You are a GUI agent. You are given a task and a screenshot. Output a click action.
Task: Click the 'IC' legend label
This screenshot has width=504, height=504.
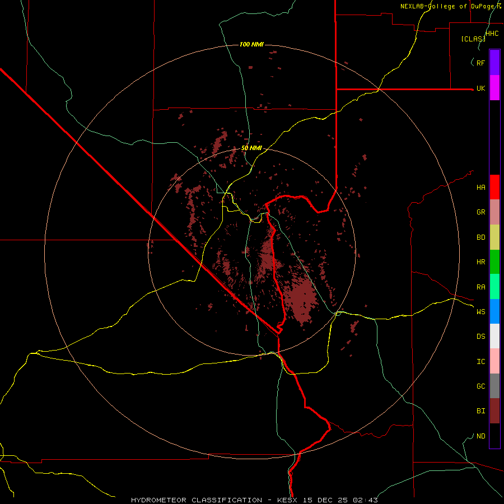coord(481,362)
